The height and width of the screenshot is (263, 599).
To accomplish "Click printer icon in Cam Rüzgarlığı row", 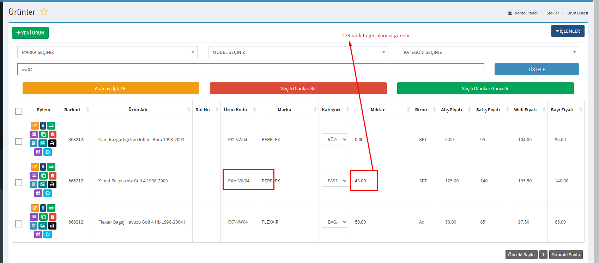I will (x=52, y=143).
